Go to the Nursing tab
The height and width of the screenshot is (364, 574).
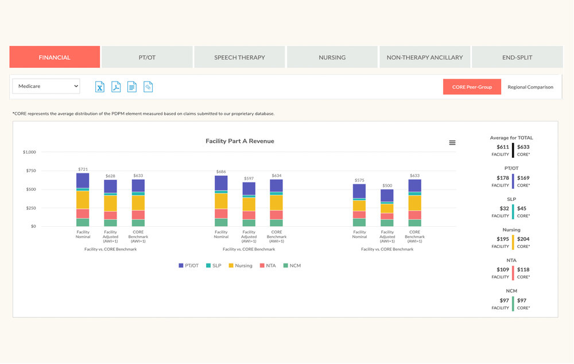click(332, 57)
